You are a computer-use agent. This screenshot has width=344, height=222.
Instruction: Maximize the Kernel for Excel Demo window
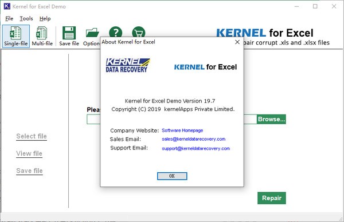click(315, 6)
